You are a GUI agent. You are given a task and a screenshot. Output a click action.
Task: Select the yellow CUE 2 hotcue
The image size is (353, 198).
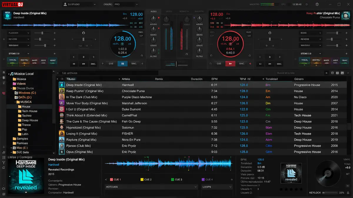point(146,180)
